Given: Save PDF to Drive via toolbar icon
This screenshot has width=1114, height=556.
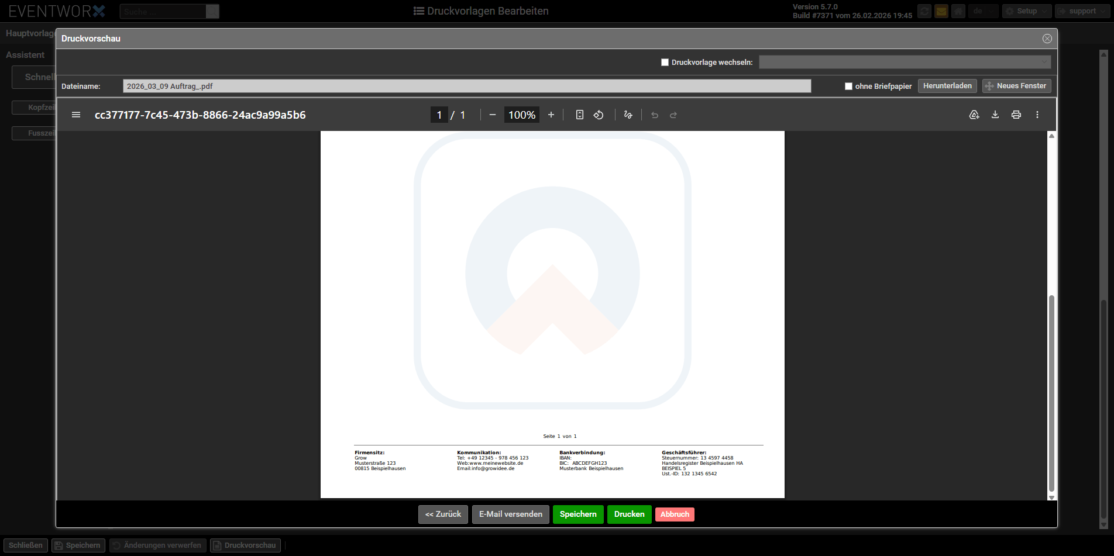Looking at the screenshot, I should (x=974, y=115).
